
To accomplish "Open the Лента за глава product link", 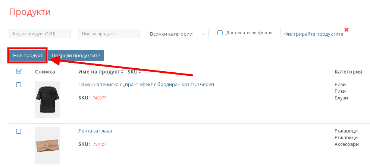I will 95,131.
